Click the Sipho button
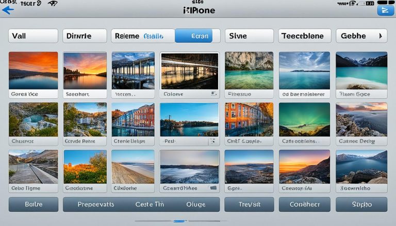The width and height of the screenshot is (396, 226). coord(361,204)
